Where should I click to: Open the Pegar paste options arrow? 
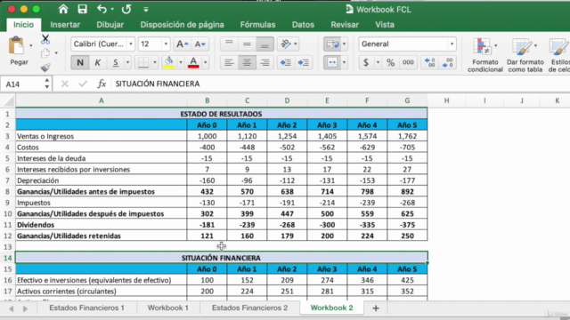[x=31, y=45]
